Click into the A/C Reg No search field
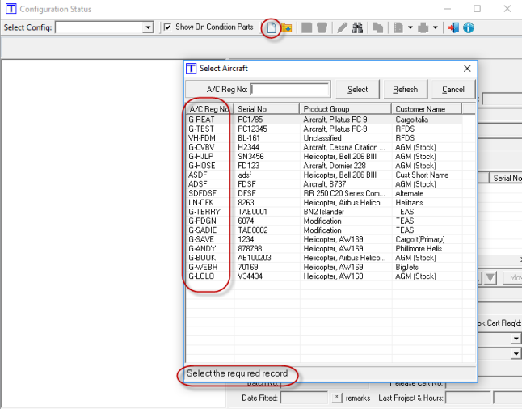This screenshot has height=409, width=522. 289,89
